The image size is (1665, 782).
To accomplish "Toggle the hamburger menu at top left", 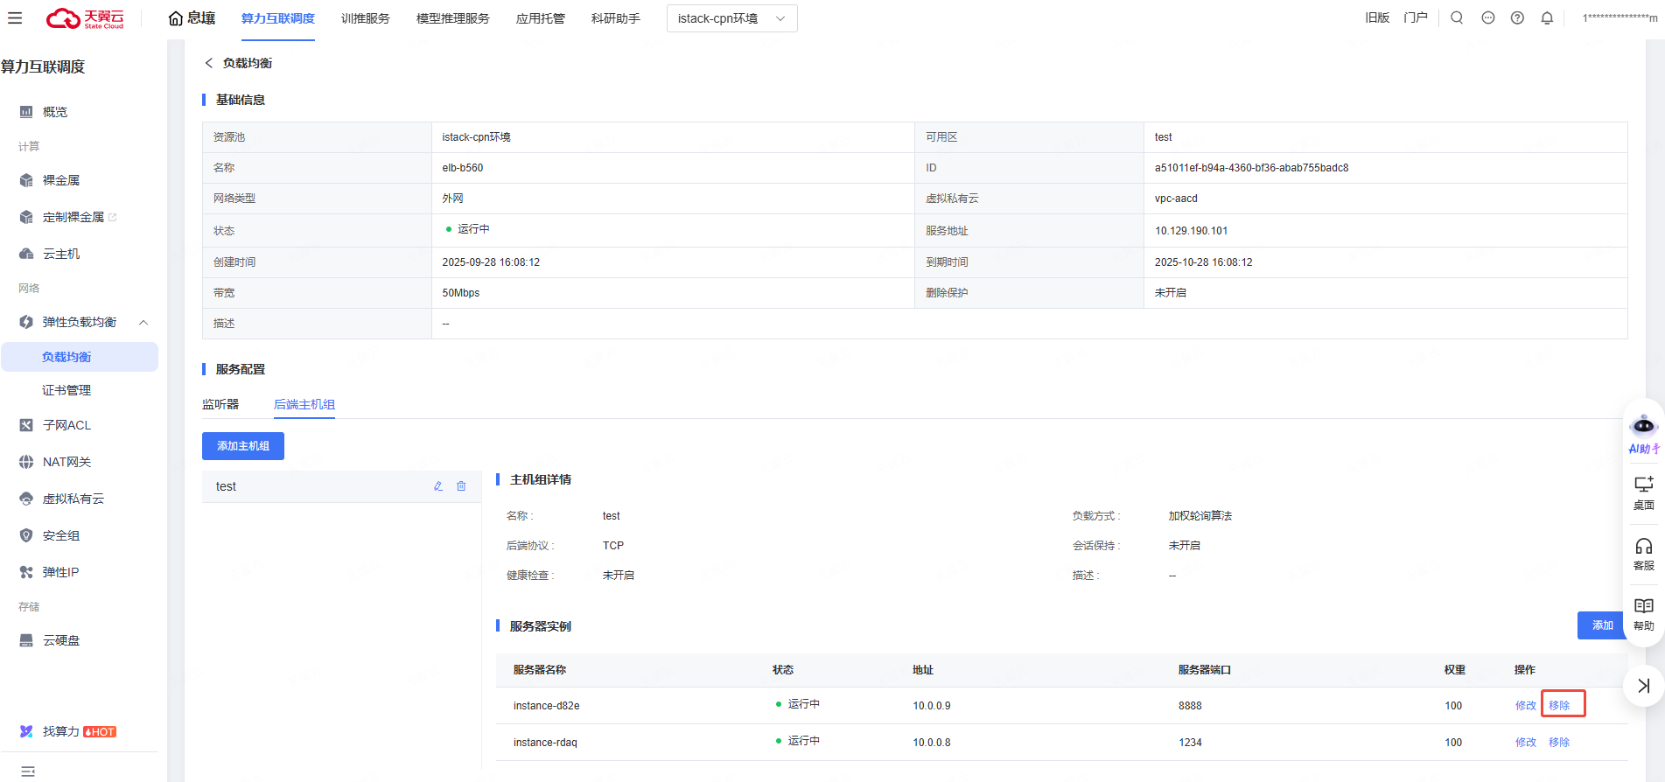I will (15, 18).
